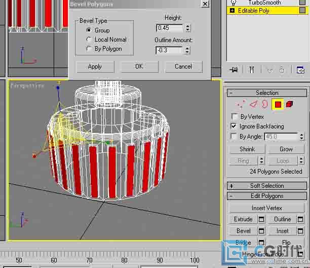Click the Inset button
This screenshot has height=268, width=310.
tap(282, 231)
